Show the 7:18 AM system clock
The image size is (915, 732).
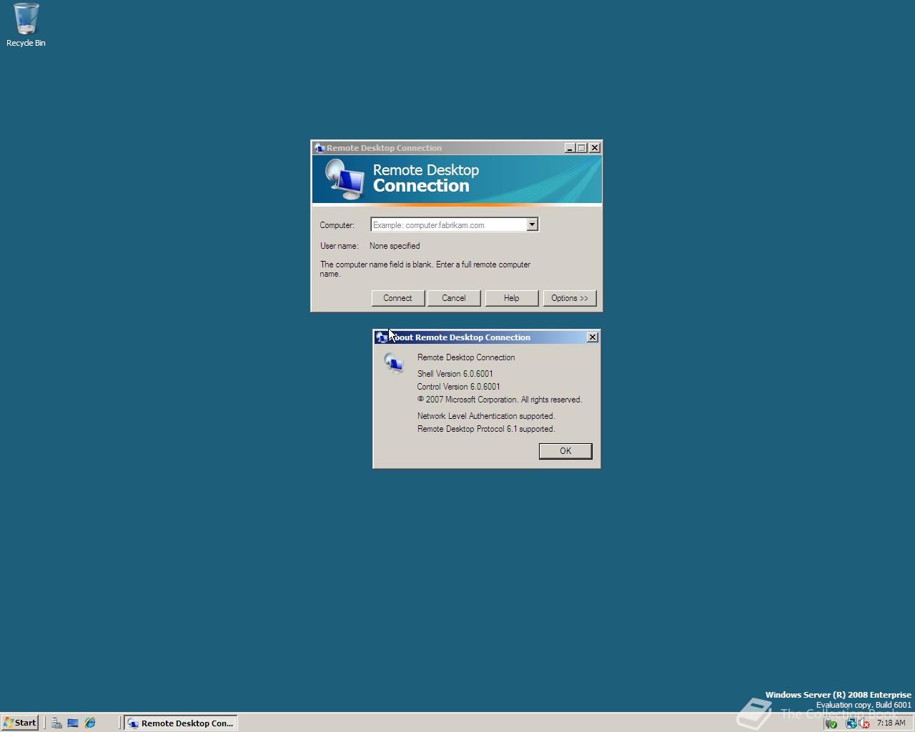coord(891,723)
